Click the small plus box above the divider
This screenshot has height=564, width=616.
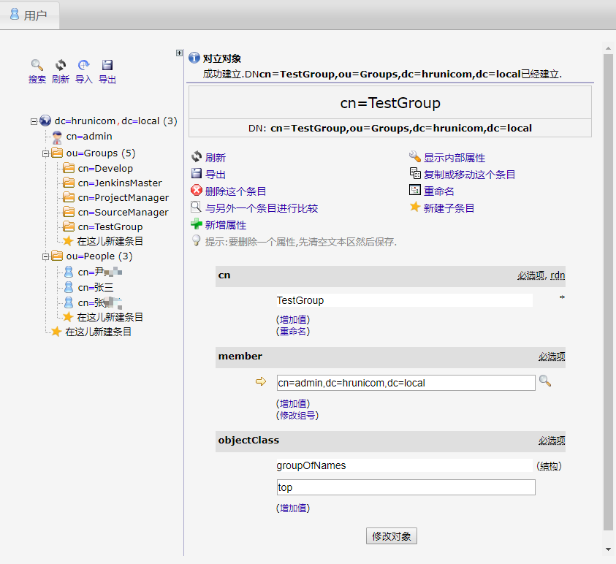(x=179, y=53)
